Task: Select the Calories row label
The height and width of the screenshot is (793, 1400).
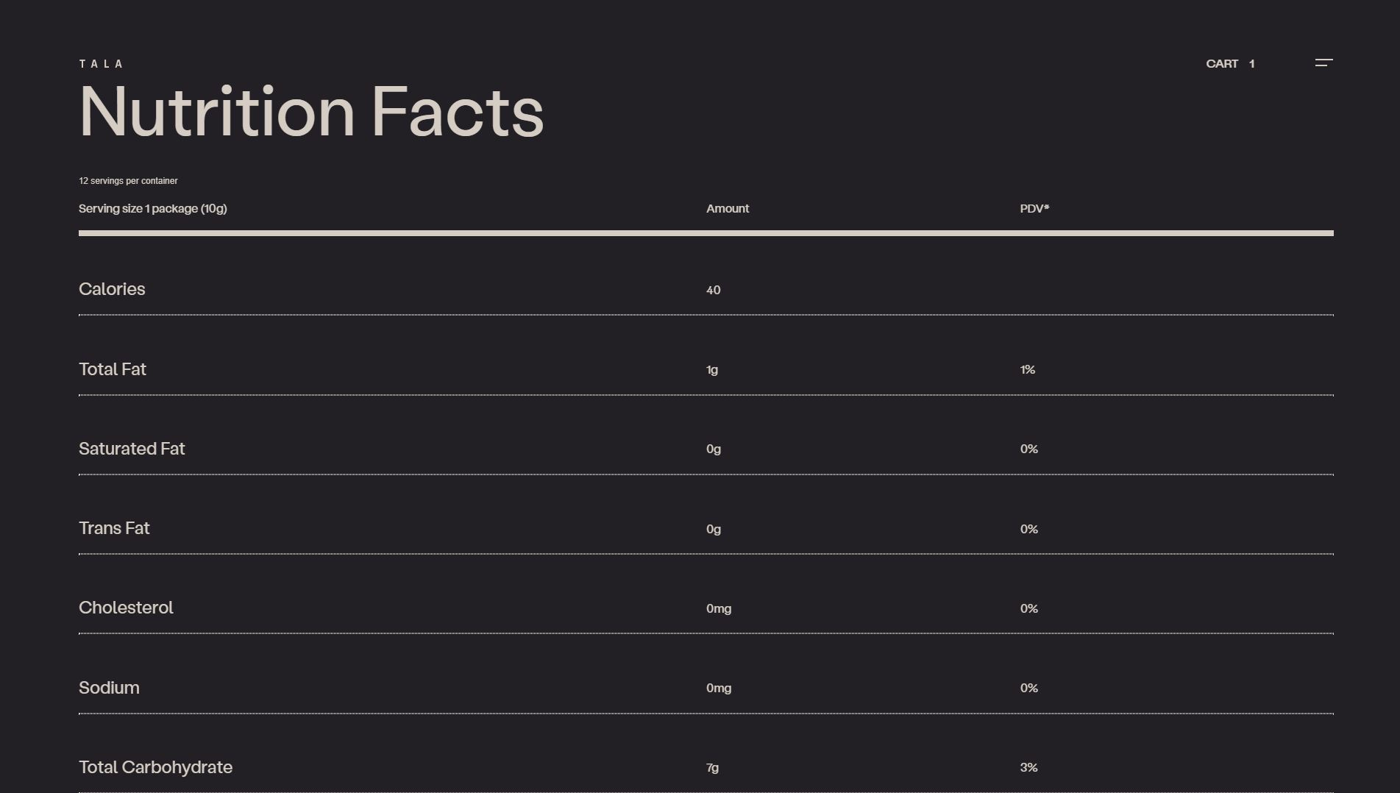Action: tap(112, 289)
